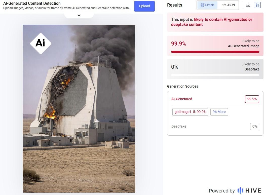Viewport: 266px width, 195px height.
Task: Click the Deepfake 0% score badge
Action: (x=254, y=126)
